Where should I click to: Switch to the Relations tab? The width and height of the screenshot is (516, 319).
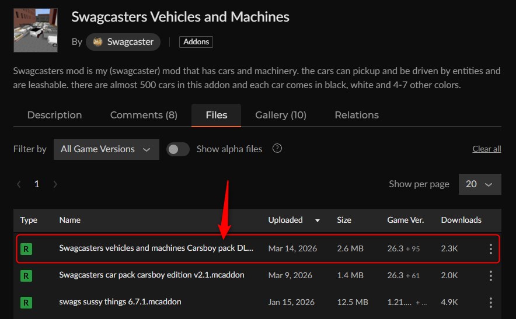(x=357, y=115)
